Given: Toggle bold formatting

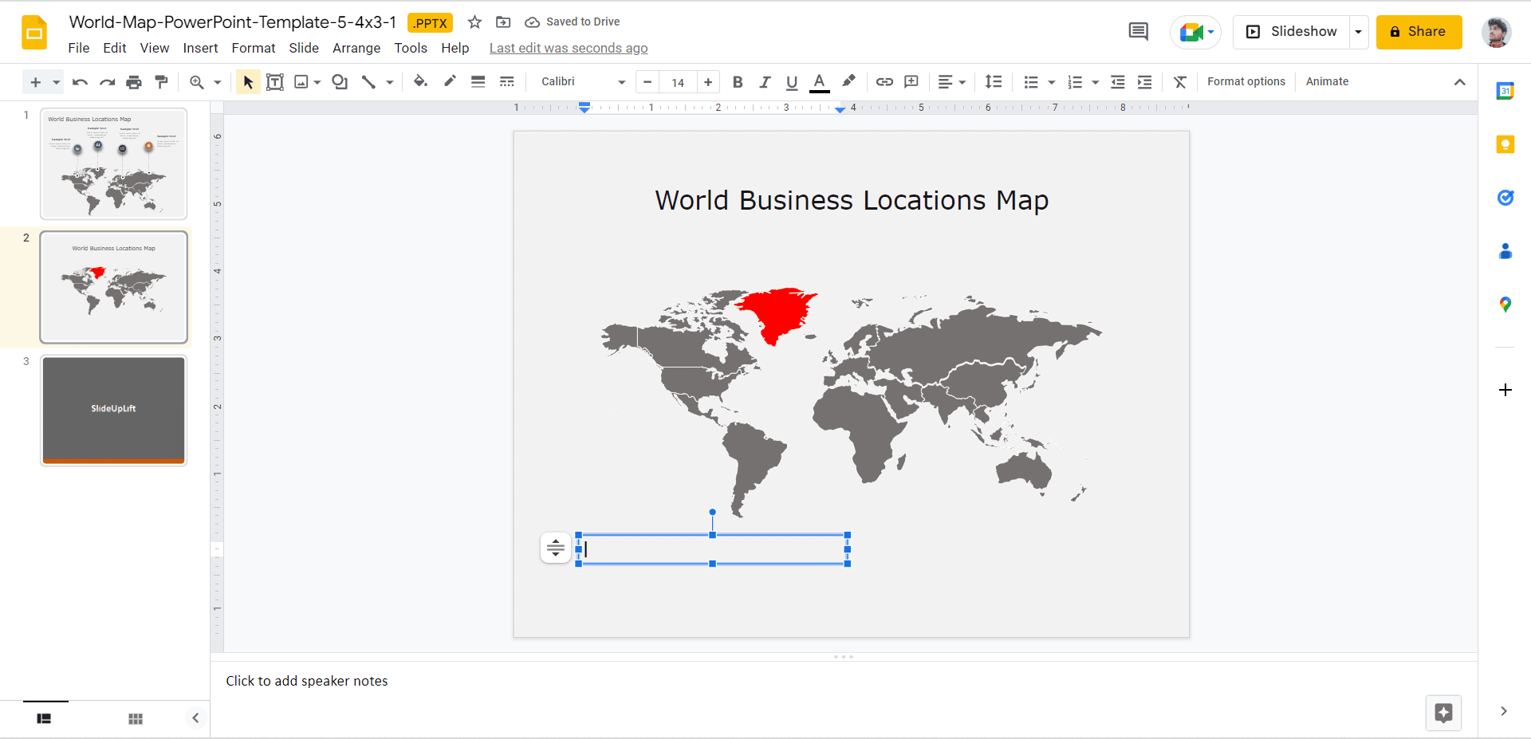Looking at the screenshot, I should 737,81.
